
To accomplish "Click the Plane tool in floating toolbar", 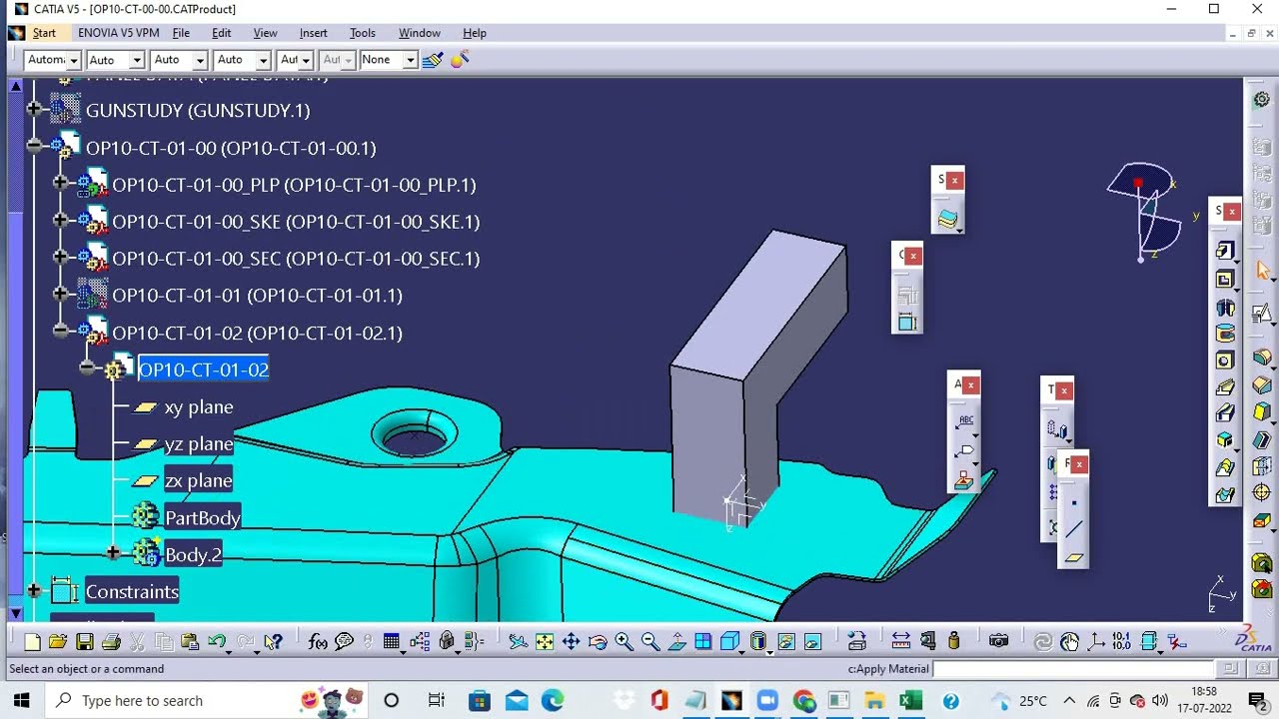I will point(1074,558).
